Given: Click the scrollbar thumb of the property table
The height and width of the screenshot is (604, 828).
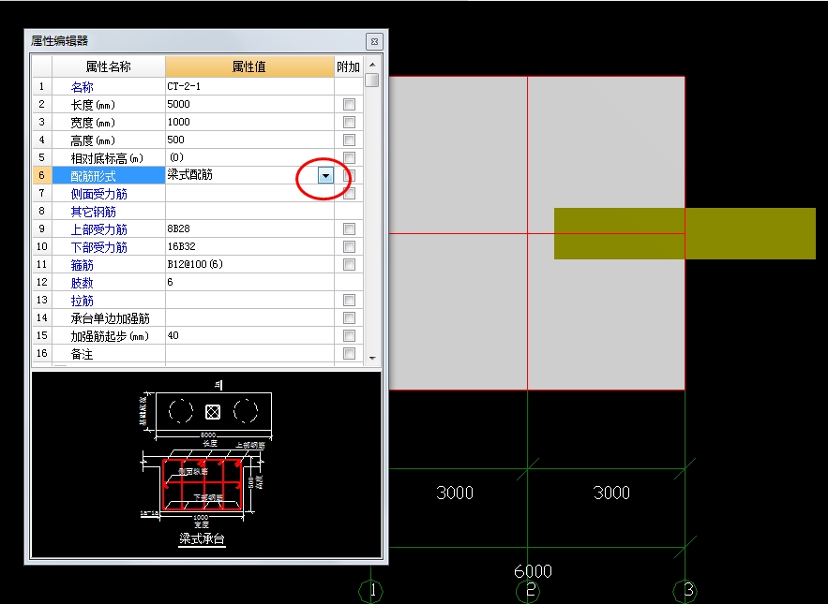Looking at the screenshot, I should [372, 80].
